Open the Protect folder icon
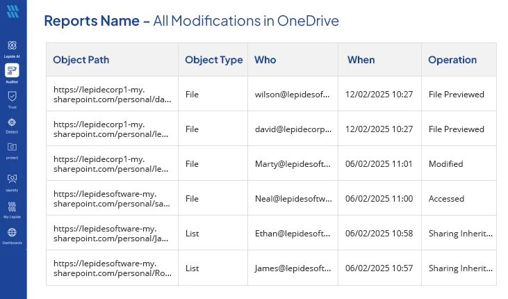The width and height of the screenshot is (508, 299). click(x=12, y=147)
